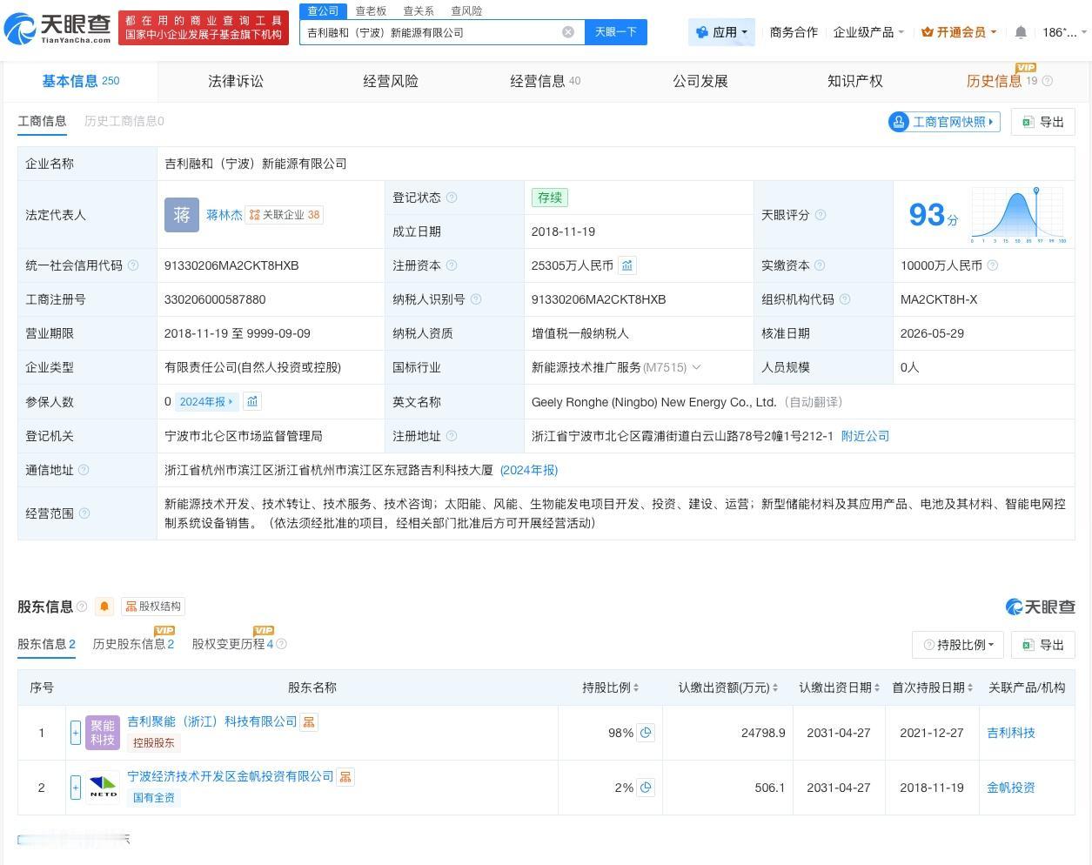1092x865 pixels.
Task: Export business info with 导出 button
Action: (x=1043, y=122)
